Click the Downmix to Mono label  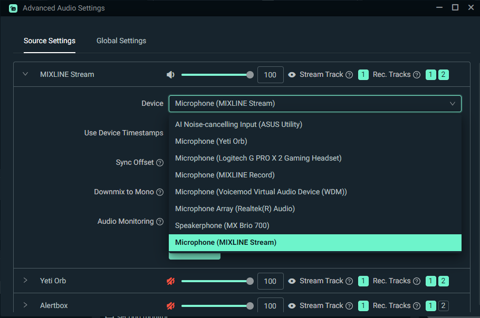tap(123, 192)
